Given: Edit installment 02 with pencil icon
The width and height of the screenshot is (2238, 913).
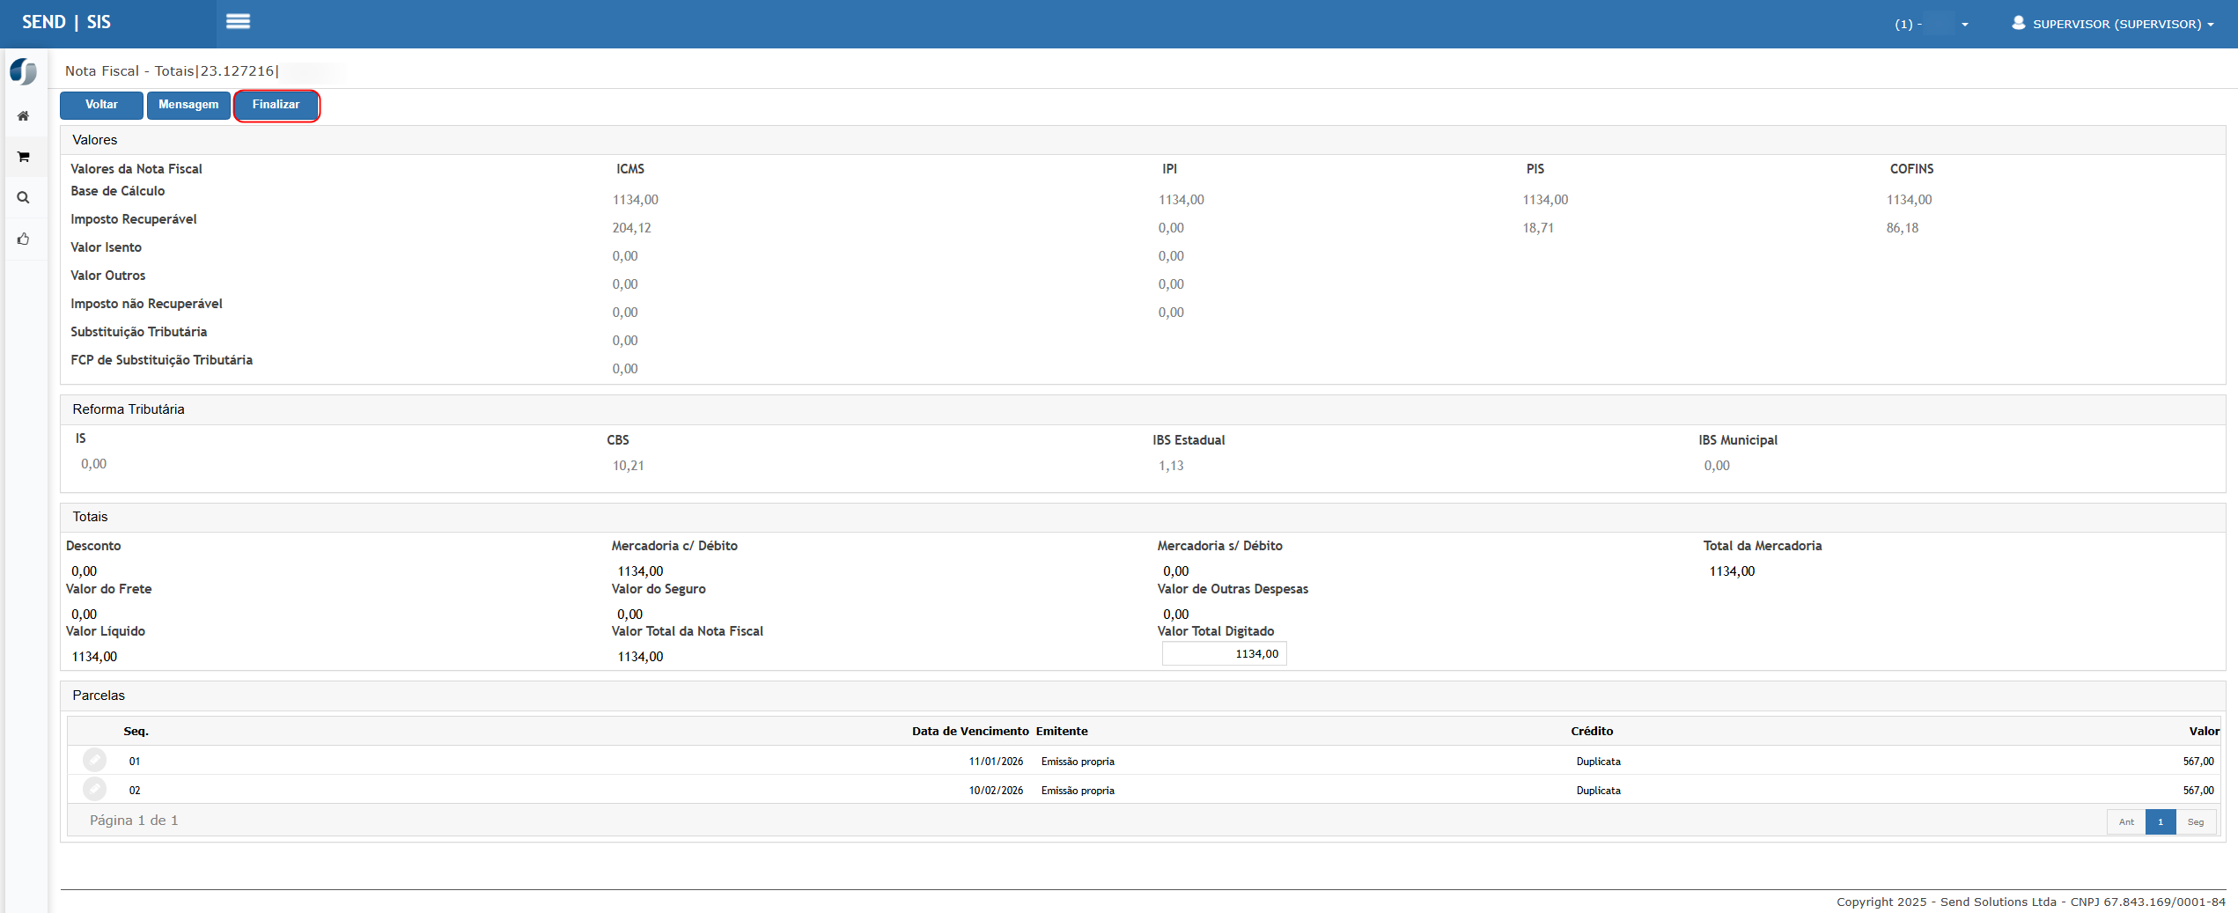Looking at the screenshot, I should 94,789.
